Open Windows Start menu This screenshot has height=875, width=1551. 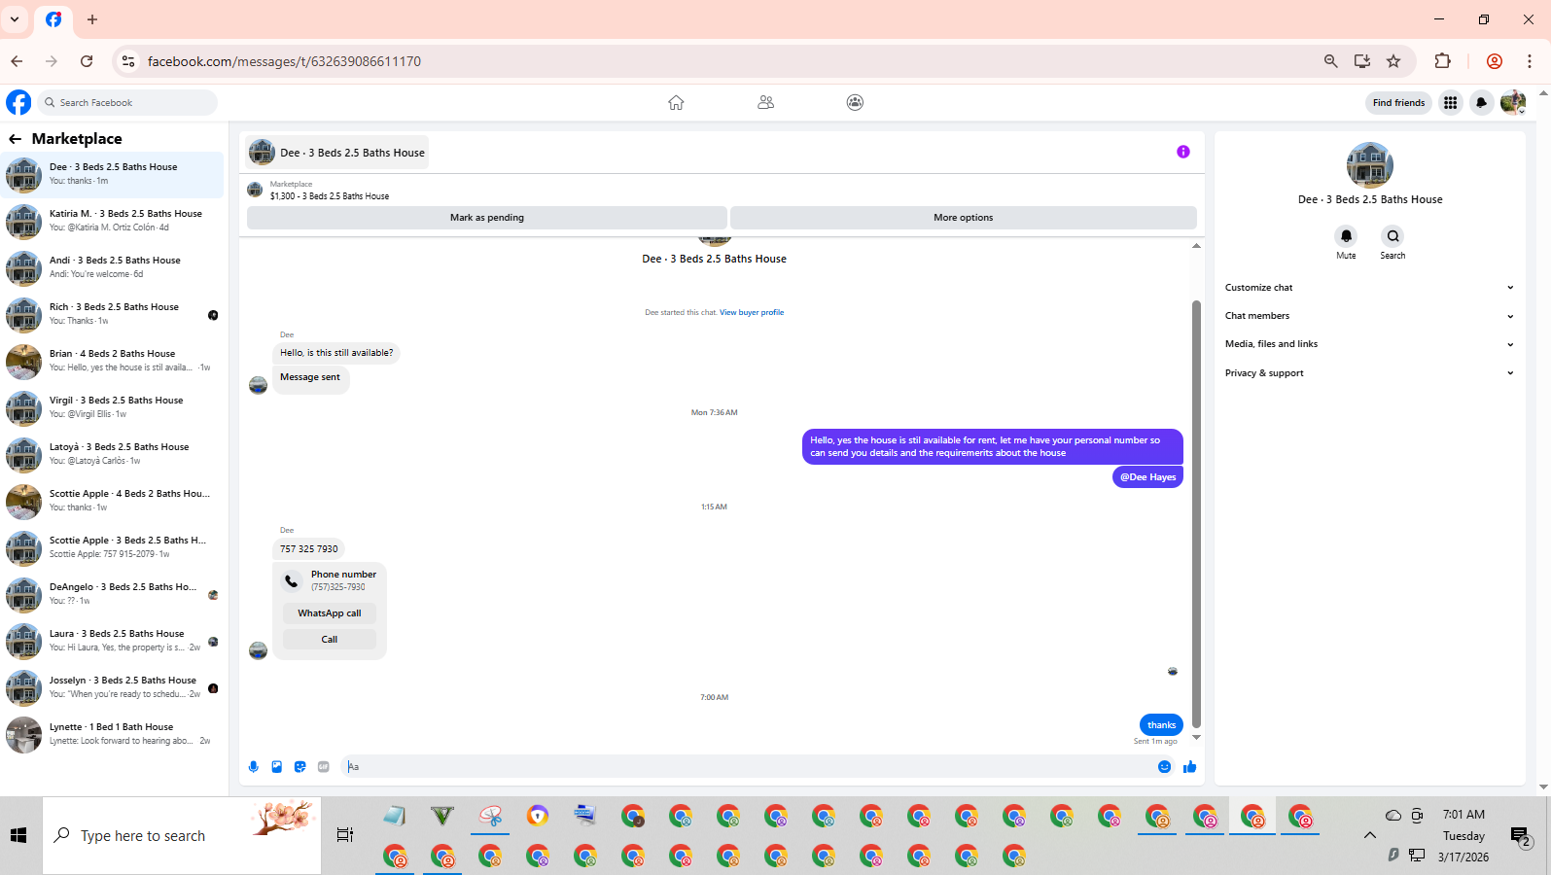pyautogui.click(x=18, y=835)
